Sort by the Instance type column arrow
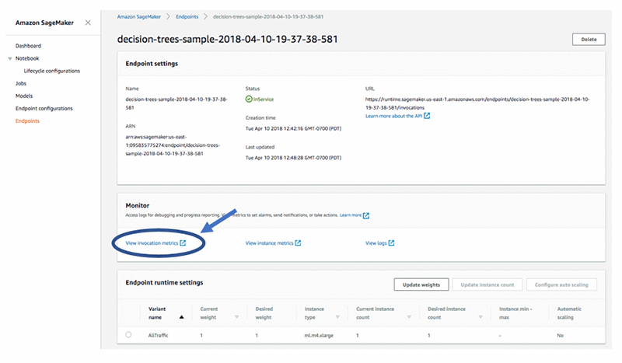Viewport: 622px width, 363px height. tap(337, 317)
